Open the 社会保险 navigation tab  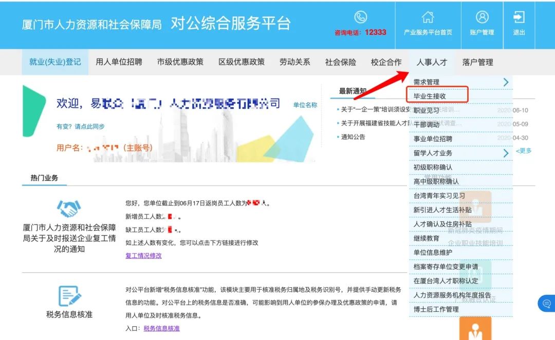pyautogui.click(x=340, y=62)
